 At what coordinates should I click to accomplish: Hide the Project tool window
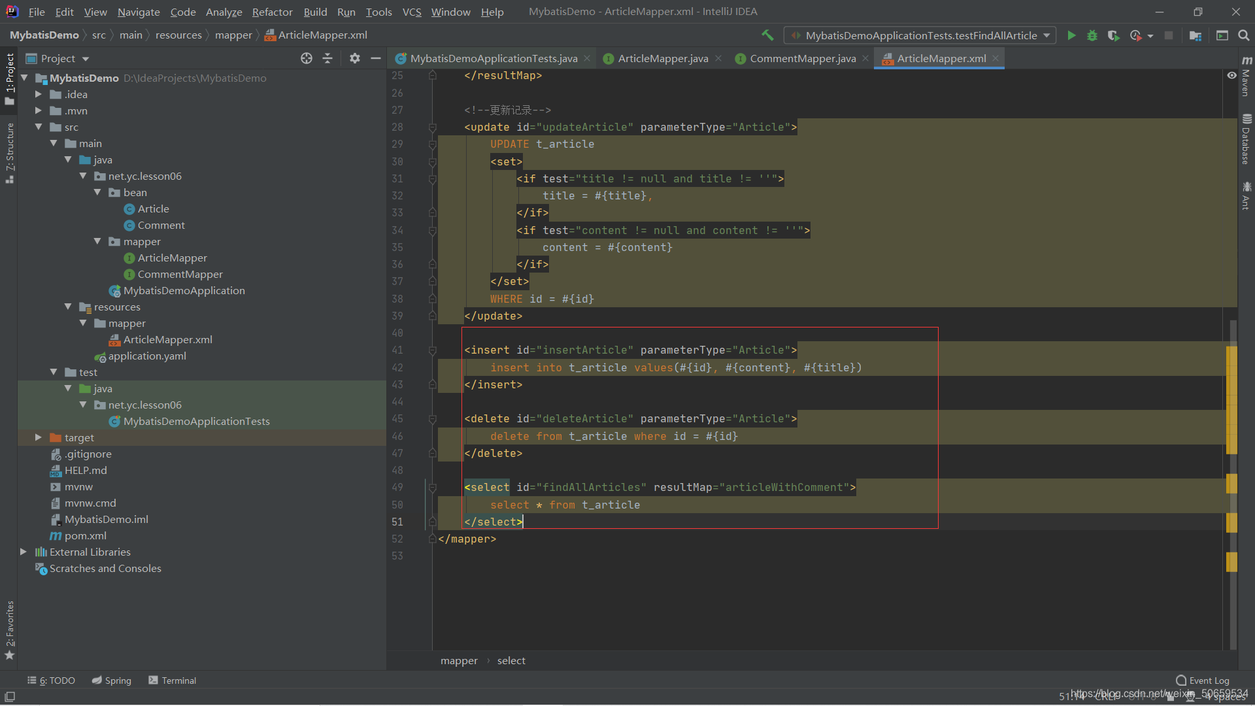point(376,58)
